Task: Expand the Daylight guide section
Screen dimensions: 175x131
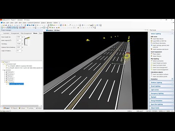Action: point(162,97)
